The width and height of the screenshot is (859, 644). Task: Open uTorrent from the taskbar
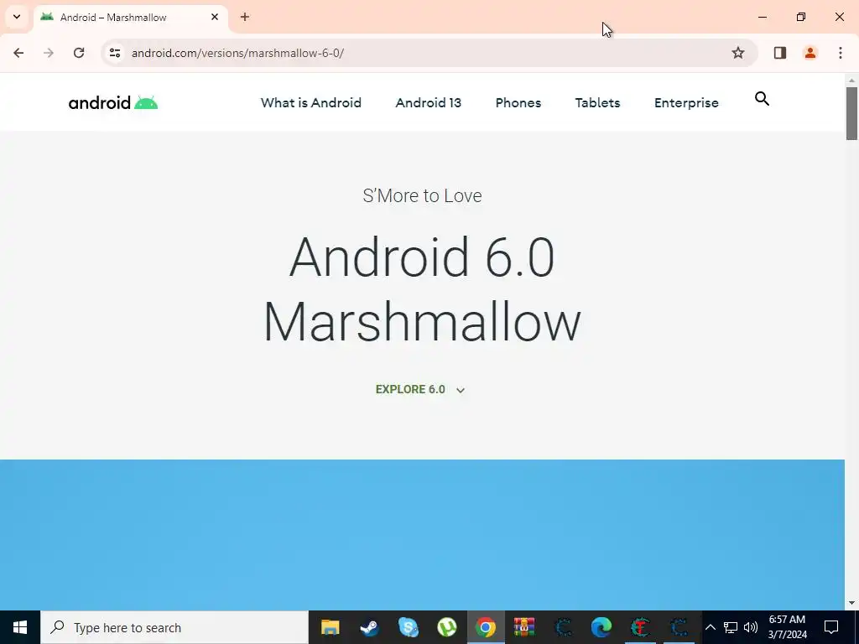pyautogui.click(x=447, y=627)
